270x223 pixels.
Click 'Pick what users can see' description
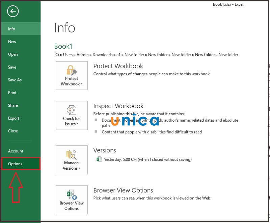click(x=152, y=198)
